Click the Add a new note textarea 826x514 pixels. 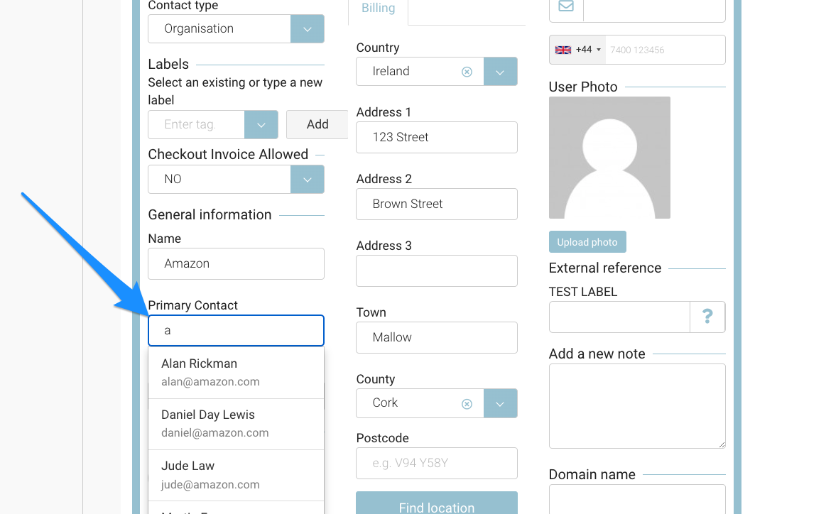636,406
